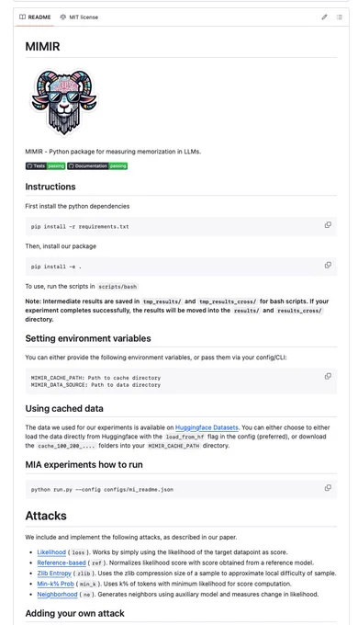The width and height of the screenshot is (358, 625).
Task: Copy the environment variables code block
Action: (x=328, y=377)
